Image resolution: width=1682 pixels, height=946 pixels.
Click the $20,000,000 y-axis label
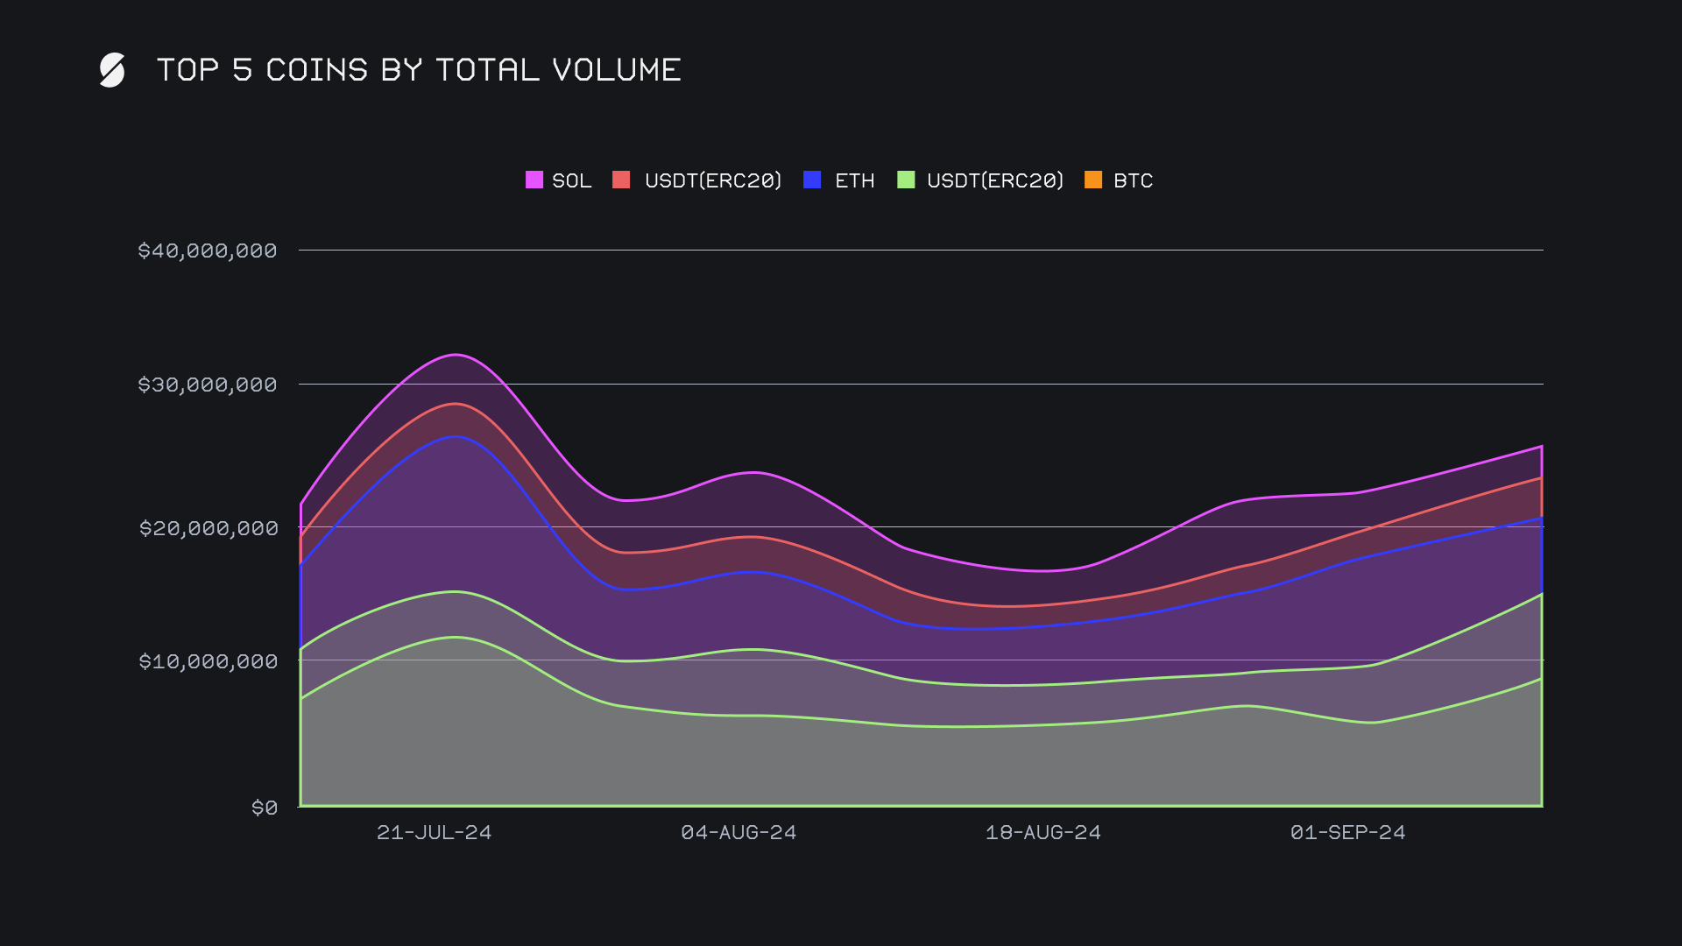pos(208,528)
